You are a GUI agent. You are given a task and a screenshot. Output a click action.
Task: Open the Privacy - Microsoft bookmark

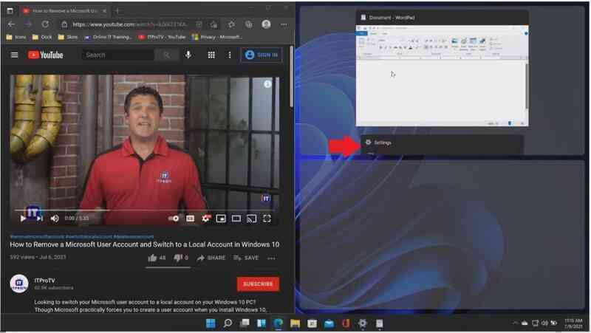click(217, 37)
